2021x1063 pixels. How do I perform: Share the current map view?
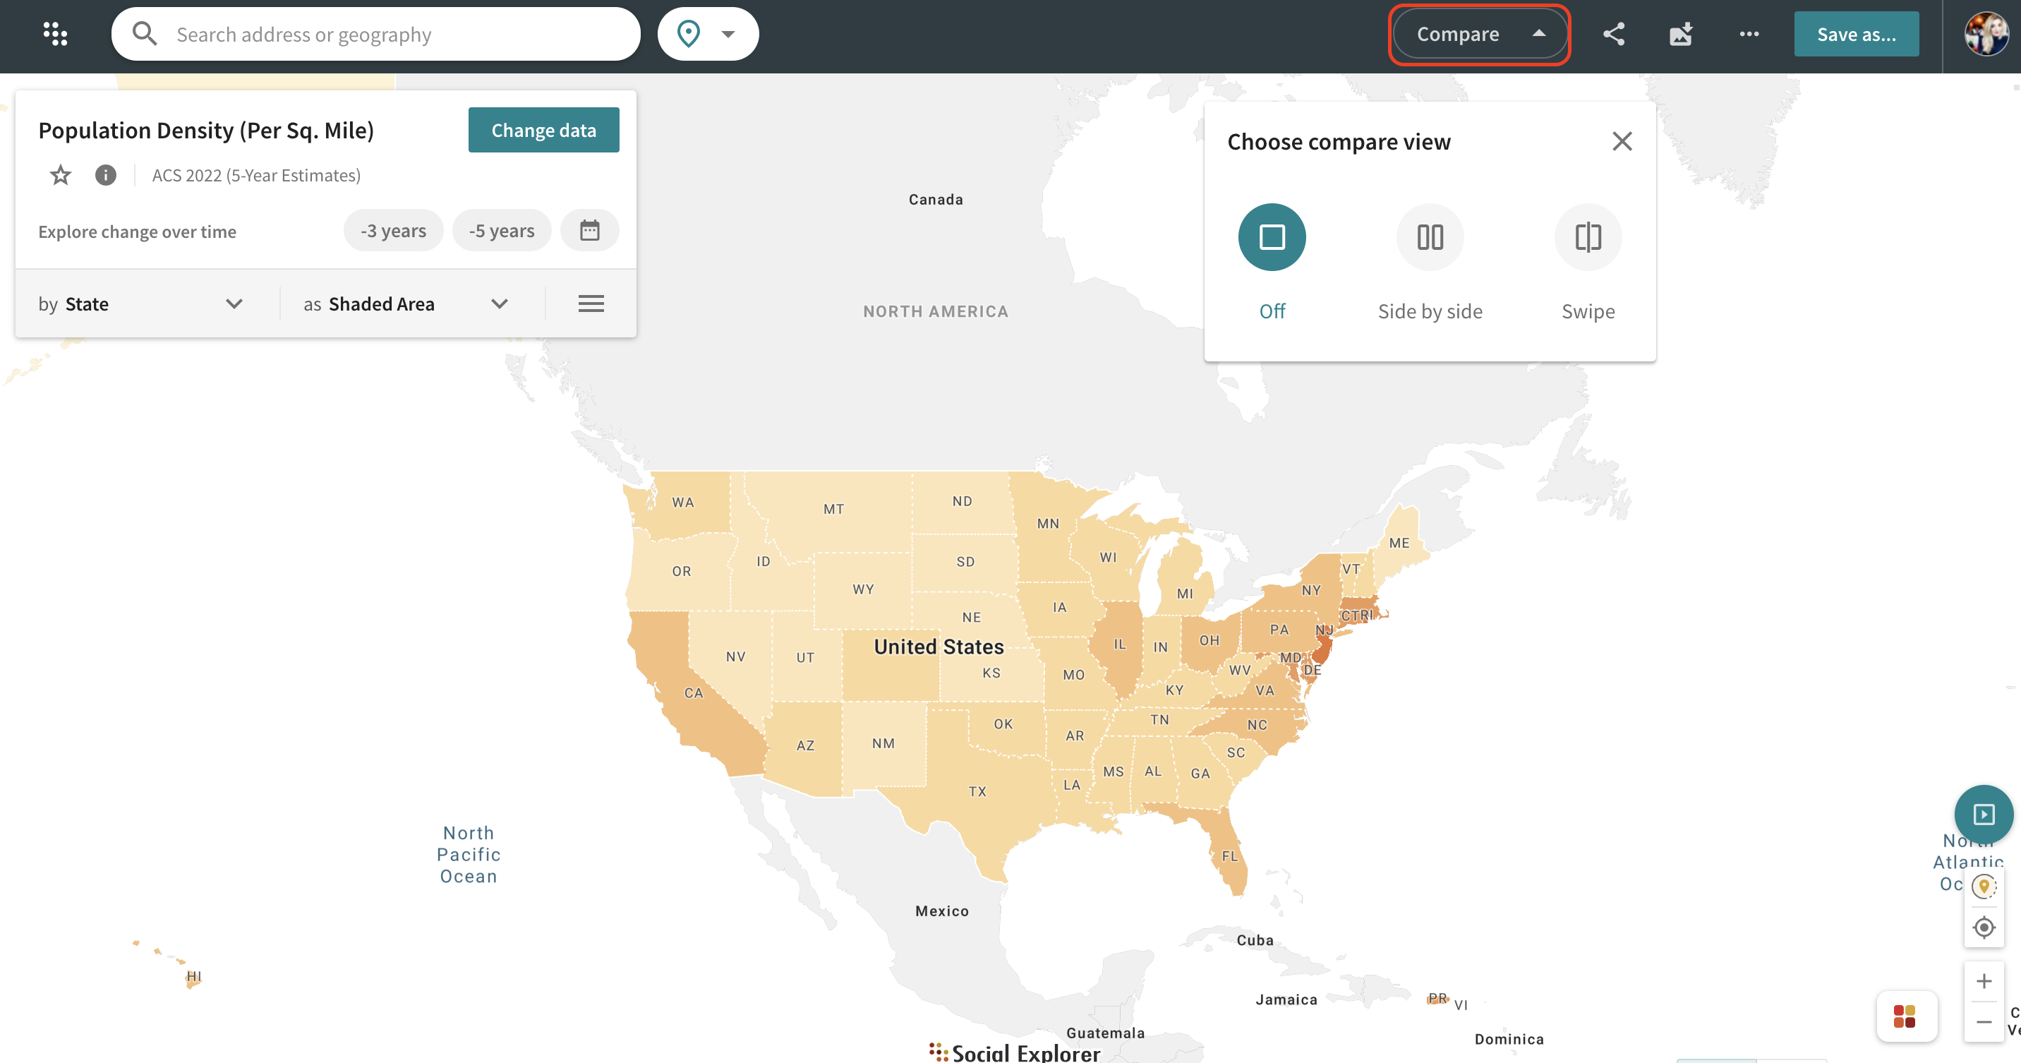point(1614,34)
